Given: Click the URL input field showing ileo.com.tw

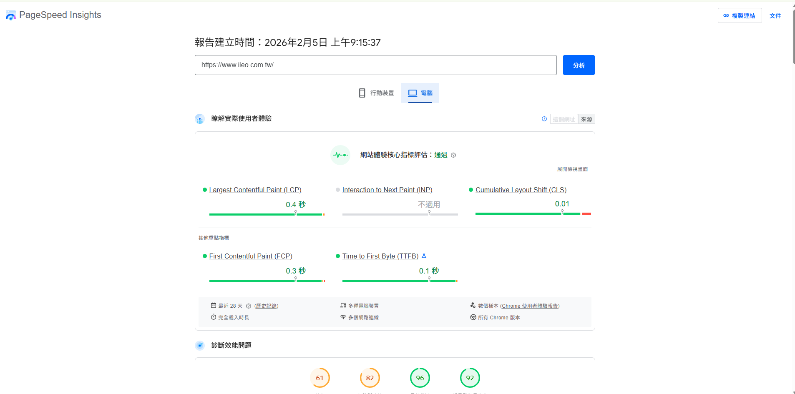Looking at the screenshot, I should 375,65.
